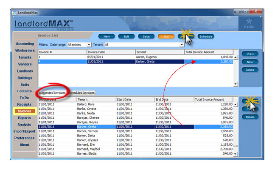Screen dimensions: 275x169
Task: Click the upper invoice list's scroll-down arrow
Action: [236, 84]
